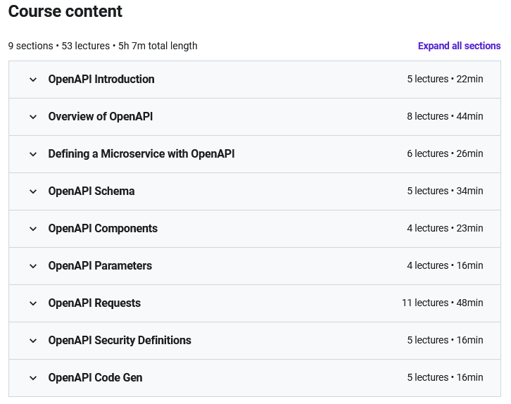
Task: Select the OpenAPI Schema section heading
Action: (92, 191)
